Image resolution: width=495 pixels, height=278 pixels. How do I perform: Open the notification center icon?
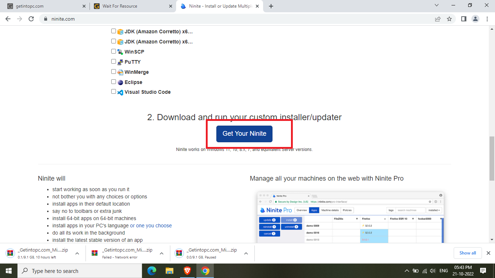pos(483,271)
